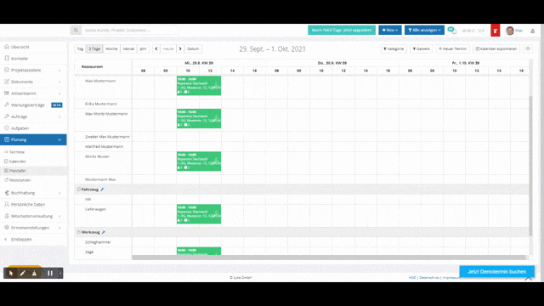Click Jetzt Demotermin buchen button
Viewport: 544px width, 306px height.
coord(496,272)
